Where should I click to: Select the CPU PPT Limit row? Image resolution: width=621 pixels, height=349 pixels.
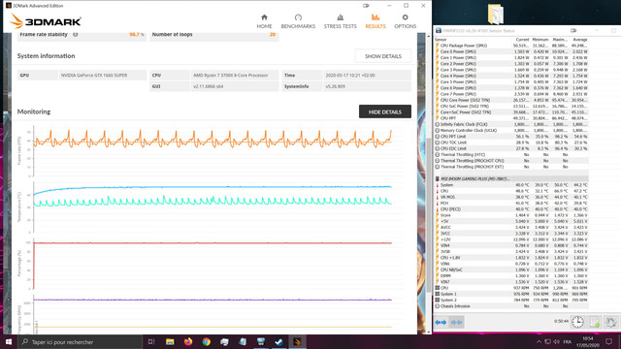point(511,137)
